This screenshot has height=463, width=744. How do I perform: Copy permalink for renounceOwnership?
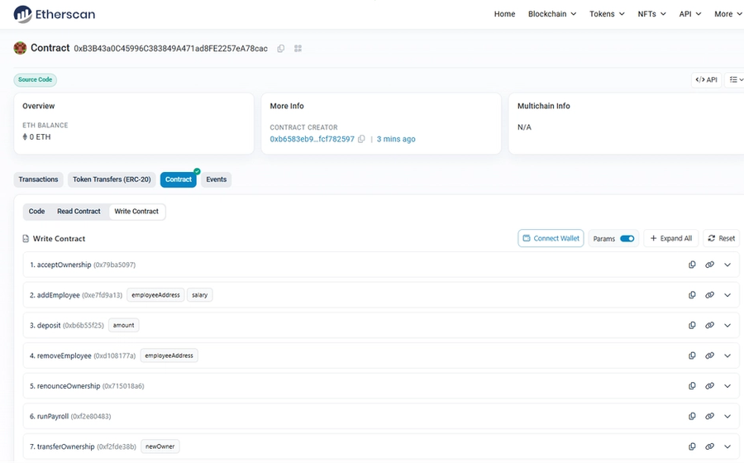(710, 386)
